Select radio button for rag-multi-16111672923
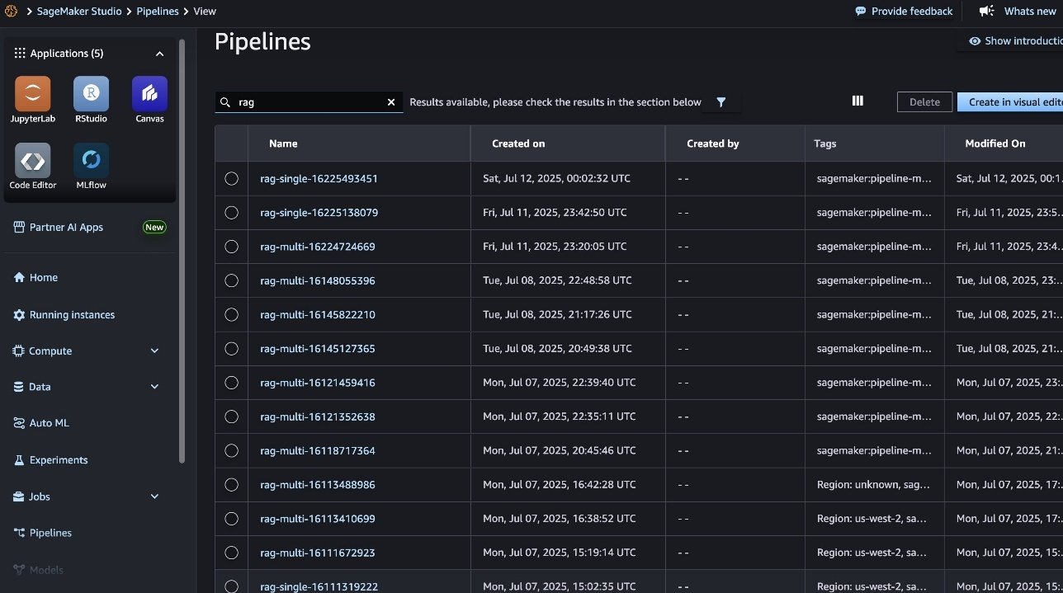Viewport: 1063px width, 593px height. [231, 553]
